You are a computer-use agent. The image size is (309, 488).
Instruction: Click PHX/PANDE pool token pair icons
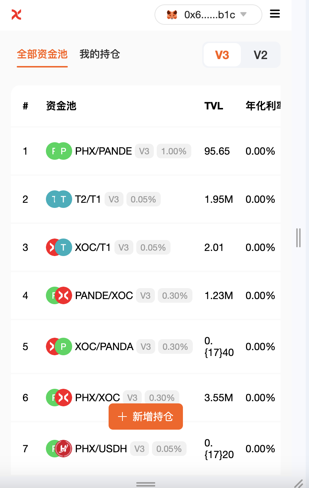pos(59,151)
